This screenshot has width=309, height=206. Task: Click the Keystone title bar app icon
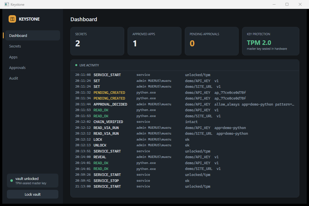click(x=7, y=4)
